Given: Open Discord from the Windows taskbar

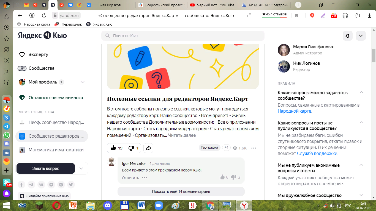Looking at the screenshot, I should coord(108,205).
